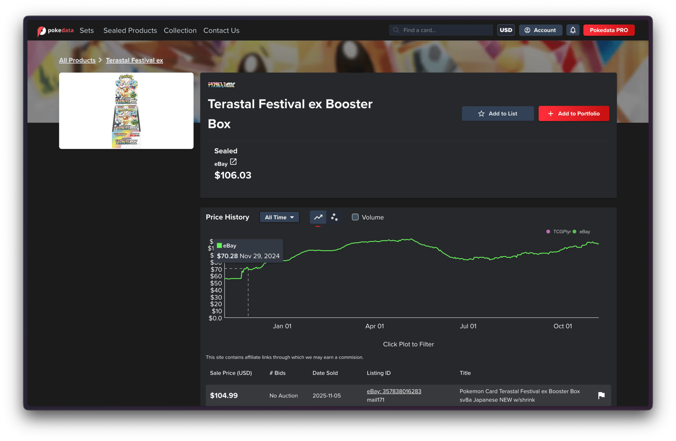This screenshot has width=676, height=441.
Task: Open eBay listing 357838016283 link
Action: [394, 391]
